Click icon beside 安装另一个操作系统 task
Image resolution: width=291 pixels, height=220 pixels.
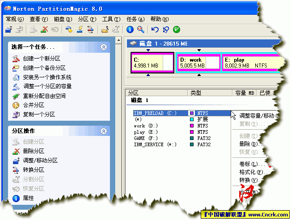coord(16,77)
